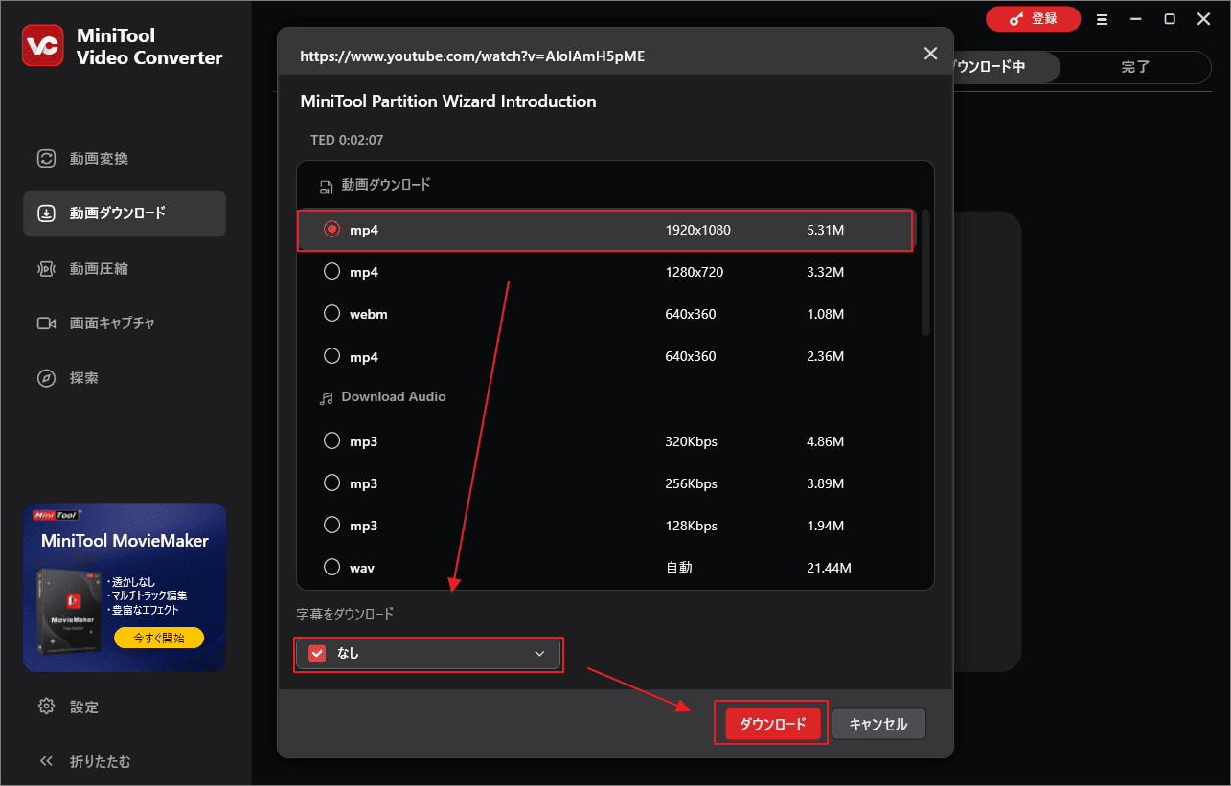Click the 自動 quality text

(679, 568)
